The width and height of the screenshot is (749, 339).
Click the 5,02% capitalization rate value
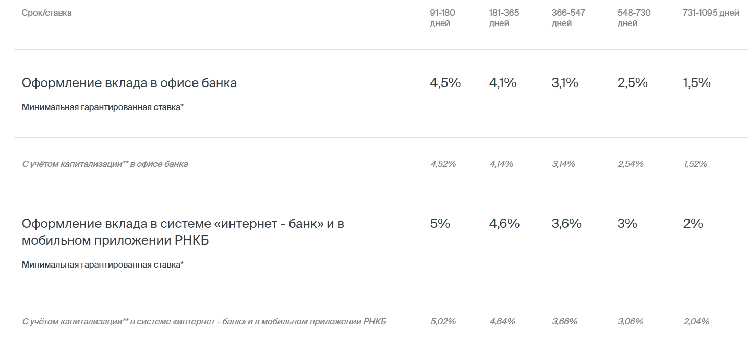pos(443,321)
